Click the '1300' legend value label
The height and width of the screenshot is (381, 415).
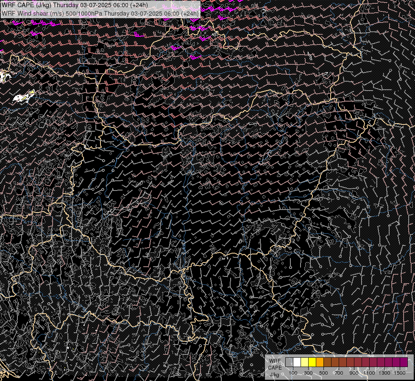[384, 373]
